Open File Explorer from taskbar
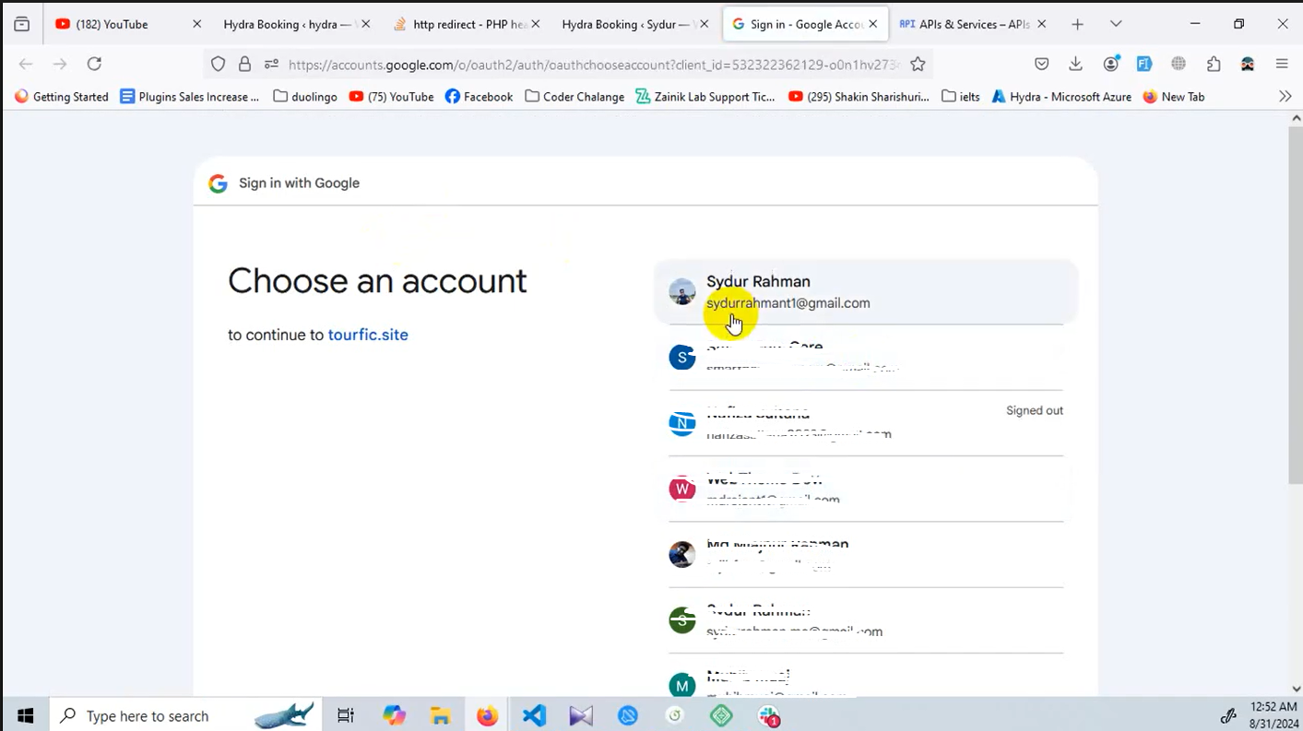The height and width of the screenshot is (731, 1303). click(x=441, y=715)
